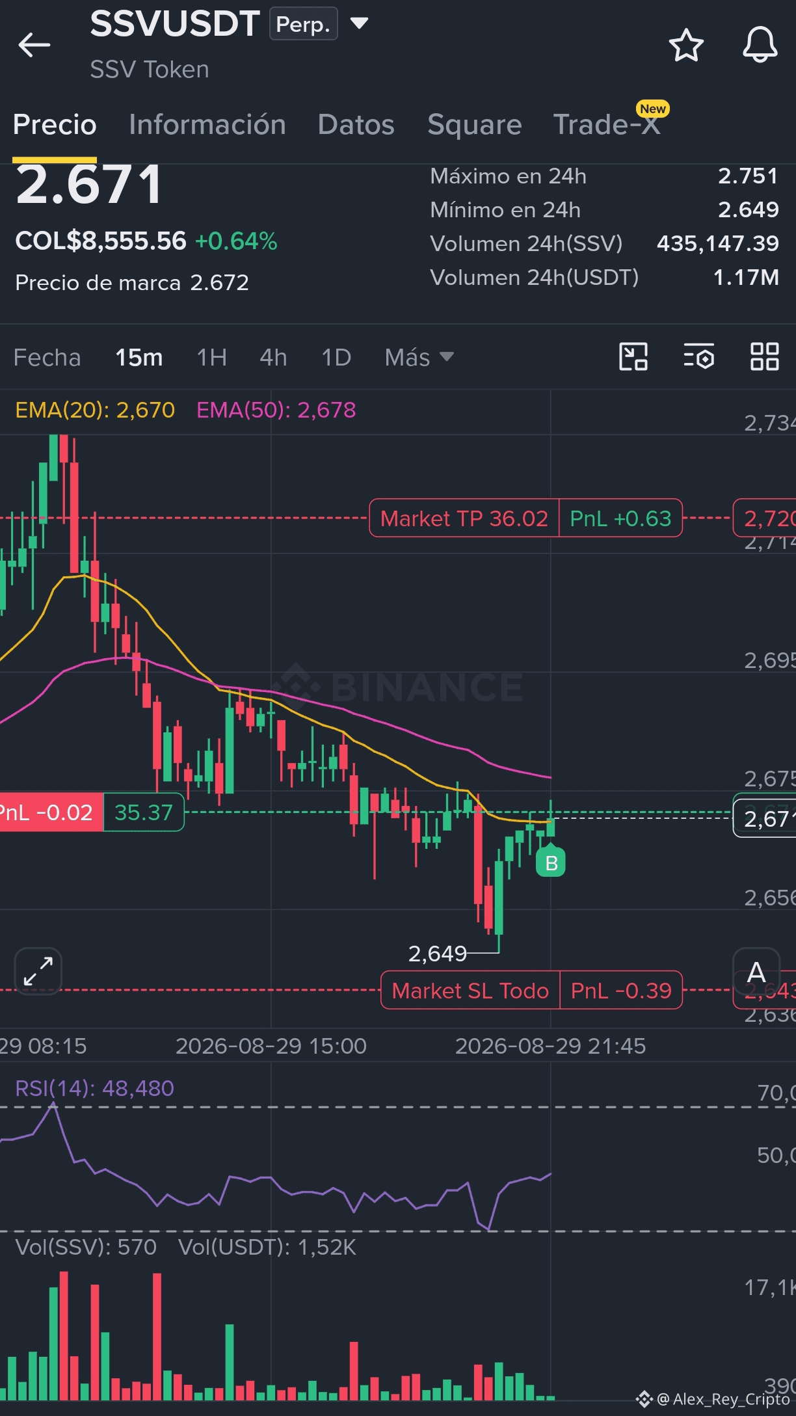The height and width of the screenshot is (1416, 796).
Task: Tap the Máximo en 24h value 2.751
Action: (748, 176)
